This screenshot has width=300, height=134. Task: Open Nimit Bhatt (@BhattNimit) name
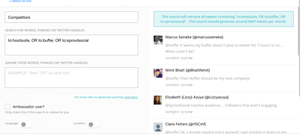coord(187,70)
